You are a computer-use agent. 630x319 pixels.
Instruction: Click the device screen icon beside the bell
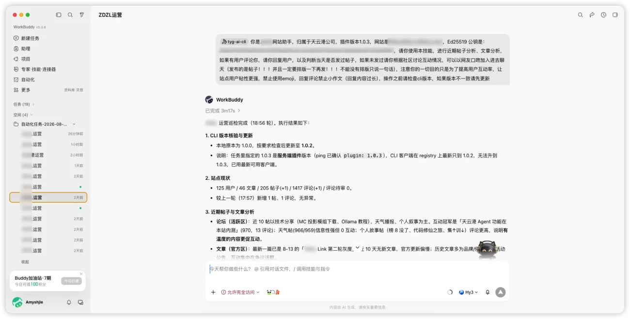coord(80,302)
